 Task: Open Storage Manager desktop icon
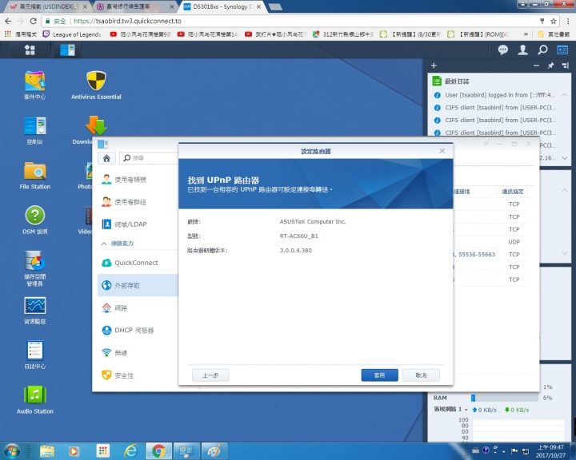point(34,268)
